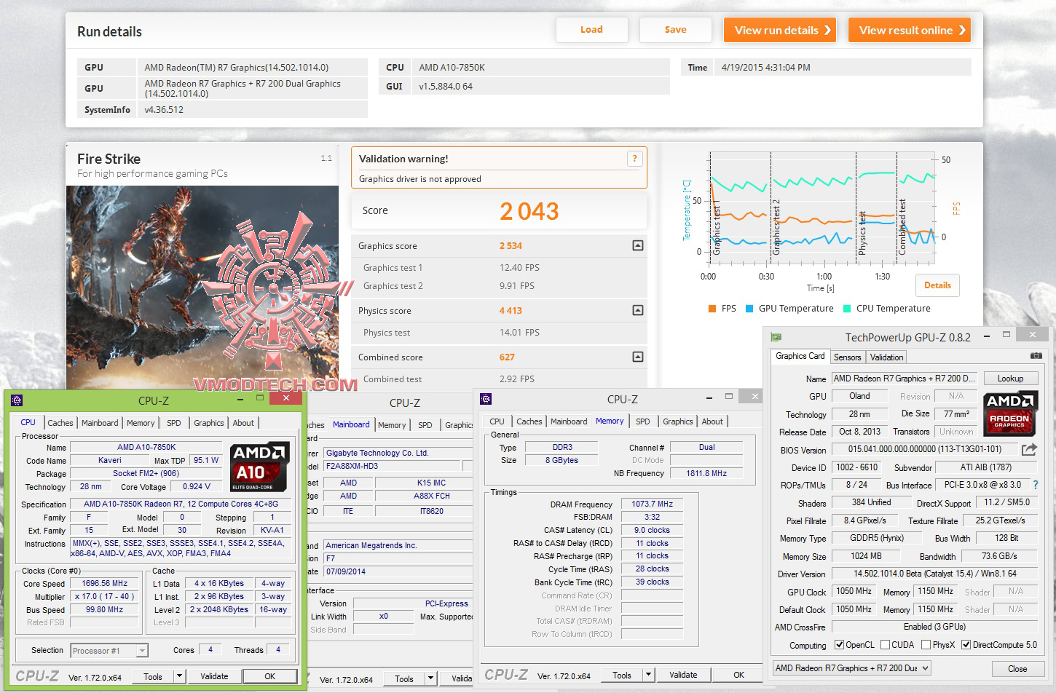Click the Validation warning question mark icon
The image size is (1056, 693).
(634, 159)
